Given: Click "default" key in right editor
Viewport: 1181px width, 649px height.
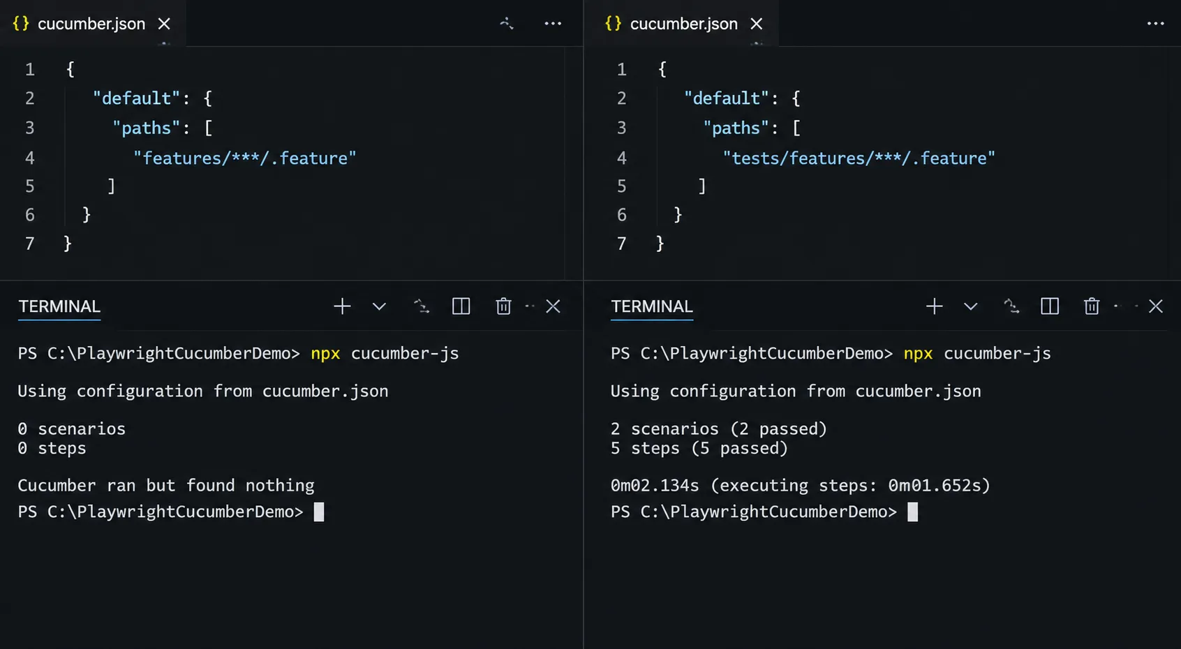Looking at the screenshot, I should (727, 98).
